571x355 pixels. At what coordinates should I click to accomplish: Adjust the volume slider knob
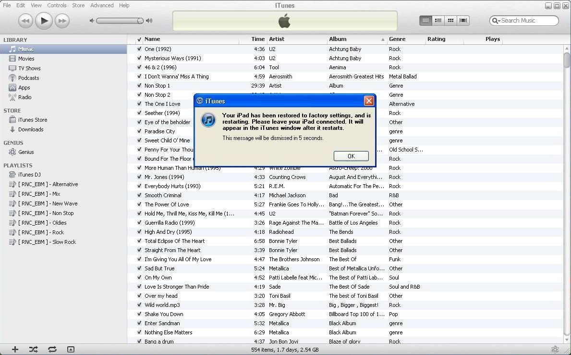point(140,21)
